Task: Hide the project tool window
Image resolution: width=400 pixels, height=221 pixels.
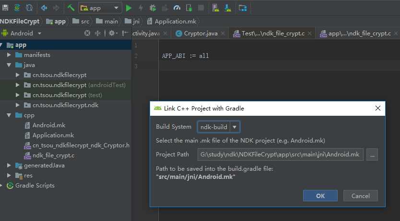Action: 125,33
